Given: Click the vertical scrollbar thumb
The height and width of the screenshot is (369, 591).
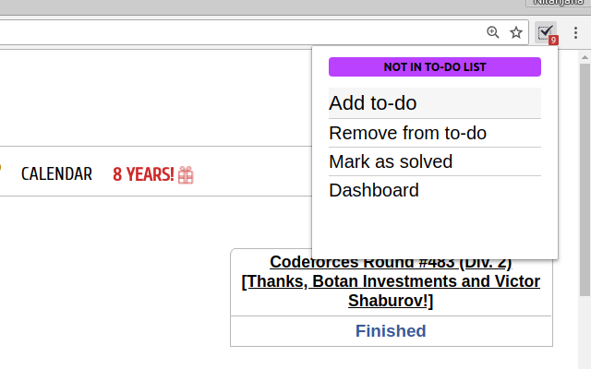Looking at the screenshot, I should (x=585, y=180).
